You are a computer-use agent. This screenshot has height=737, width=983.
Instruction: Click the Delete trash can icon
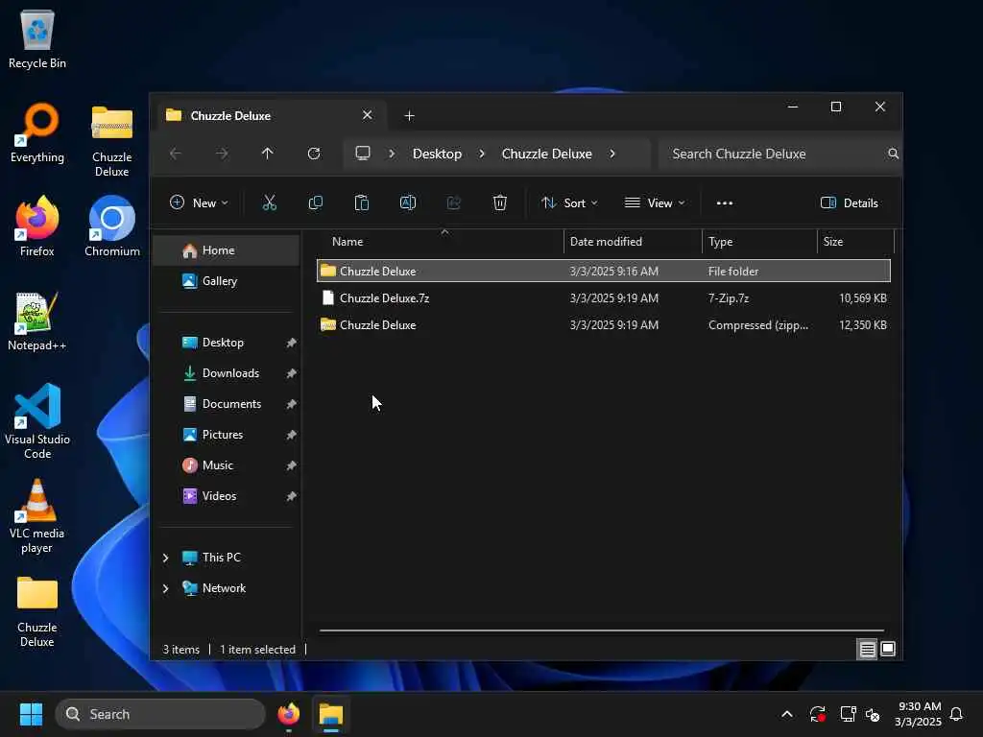click(499, 203)
